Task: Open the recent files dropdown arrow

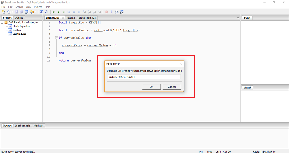Action: click(x=12, y=12)
